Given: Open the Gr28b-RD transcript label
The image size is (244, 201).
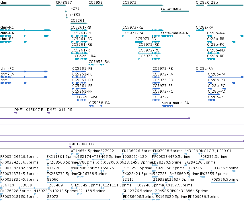Looking at the screenshot, I should pyautogui.click(x=216, y=50).
